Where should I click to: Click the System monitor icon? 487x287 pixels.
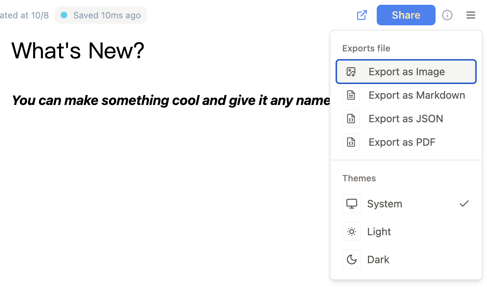(x=352, y=204)
